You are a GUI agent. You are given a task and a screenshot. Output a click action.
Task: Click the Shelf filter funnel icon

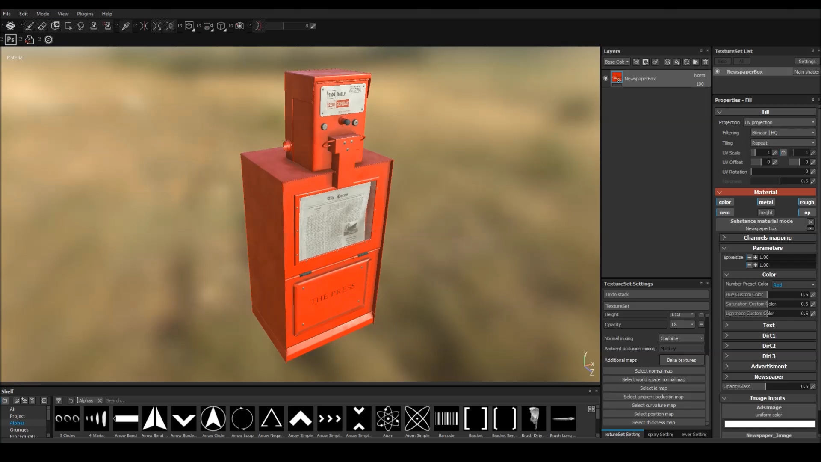pyautogui.click(x=59, y=401)
